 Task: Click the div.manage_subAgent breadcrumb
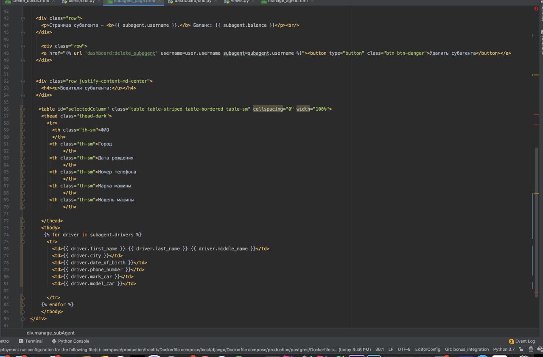pyautogui.click(x=50, y=333)
